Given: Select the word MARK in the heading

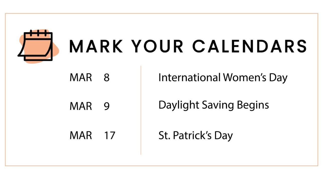Looking at the screenshot, I should [96, 46].
